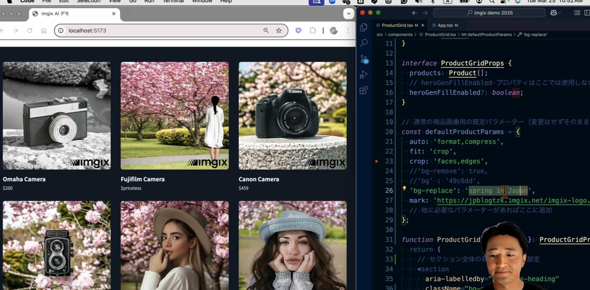Click 'ProductGridProps' interface name on line 13
Screen dimensions: 590x290
point(472,63)
